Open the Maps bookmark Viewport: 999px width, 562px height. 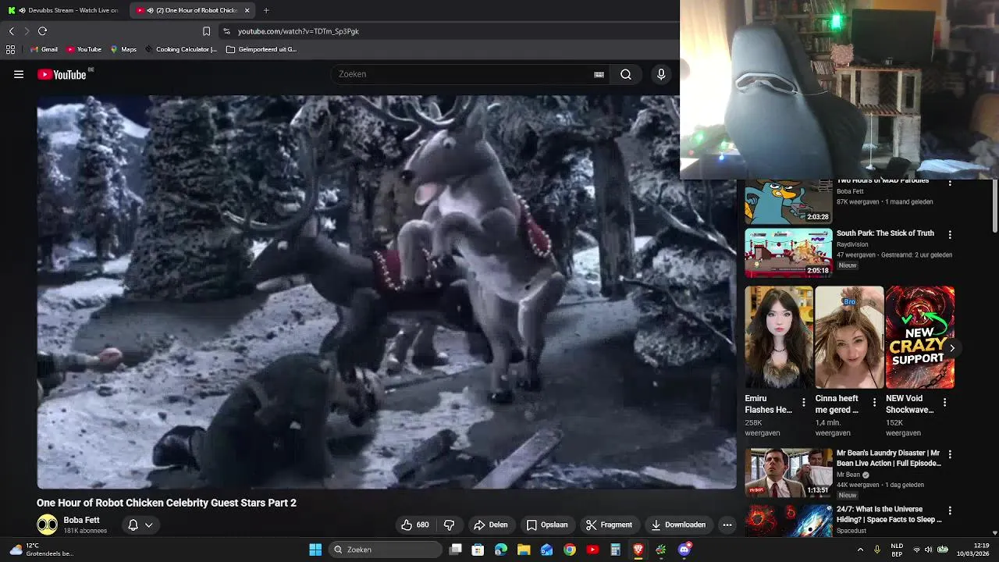123,49
